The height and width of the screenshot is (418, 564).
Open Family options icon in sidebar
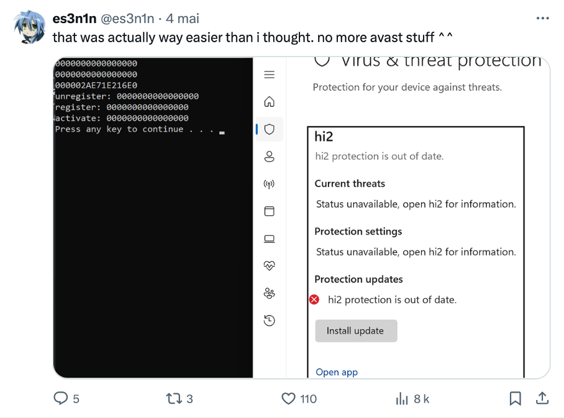tap(269, 293)
